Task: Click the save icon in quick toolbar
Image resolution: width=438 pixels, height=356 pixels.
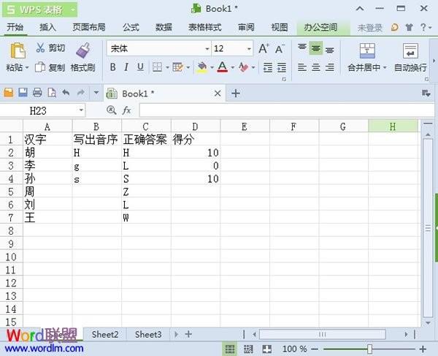Action: (x=23, y=93)
